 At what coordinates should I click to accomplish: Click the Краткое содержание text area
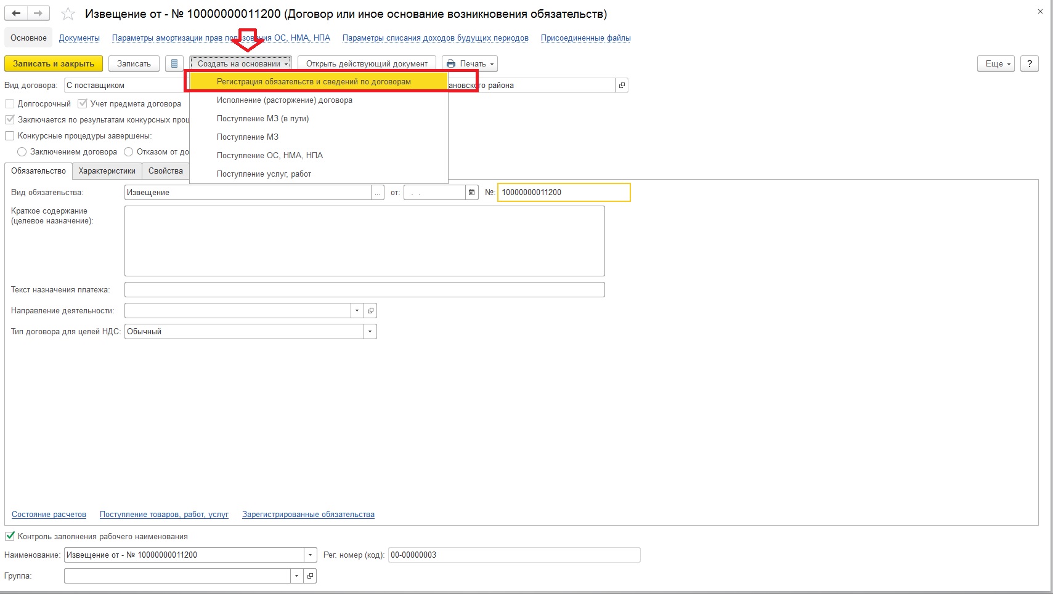[x=365, y=241]
